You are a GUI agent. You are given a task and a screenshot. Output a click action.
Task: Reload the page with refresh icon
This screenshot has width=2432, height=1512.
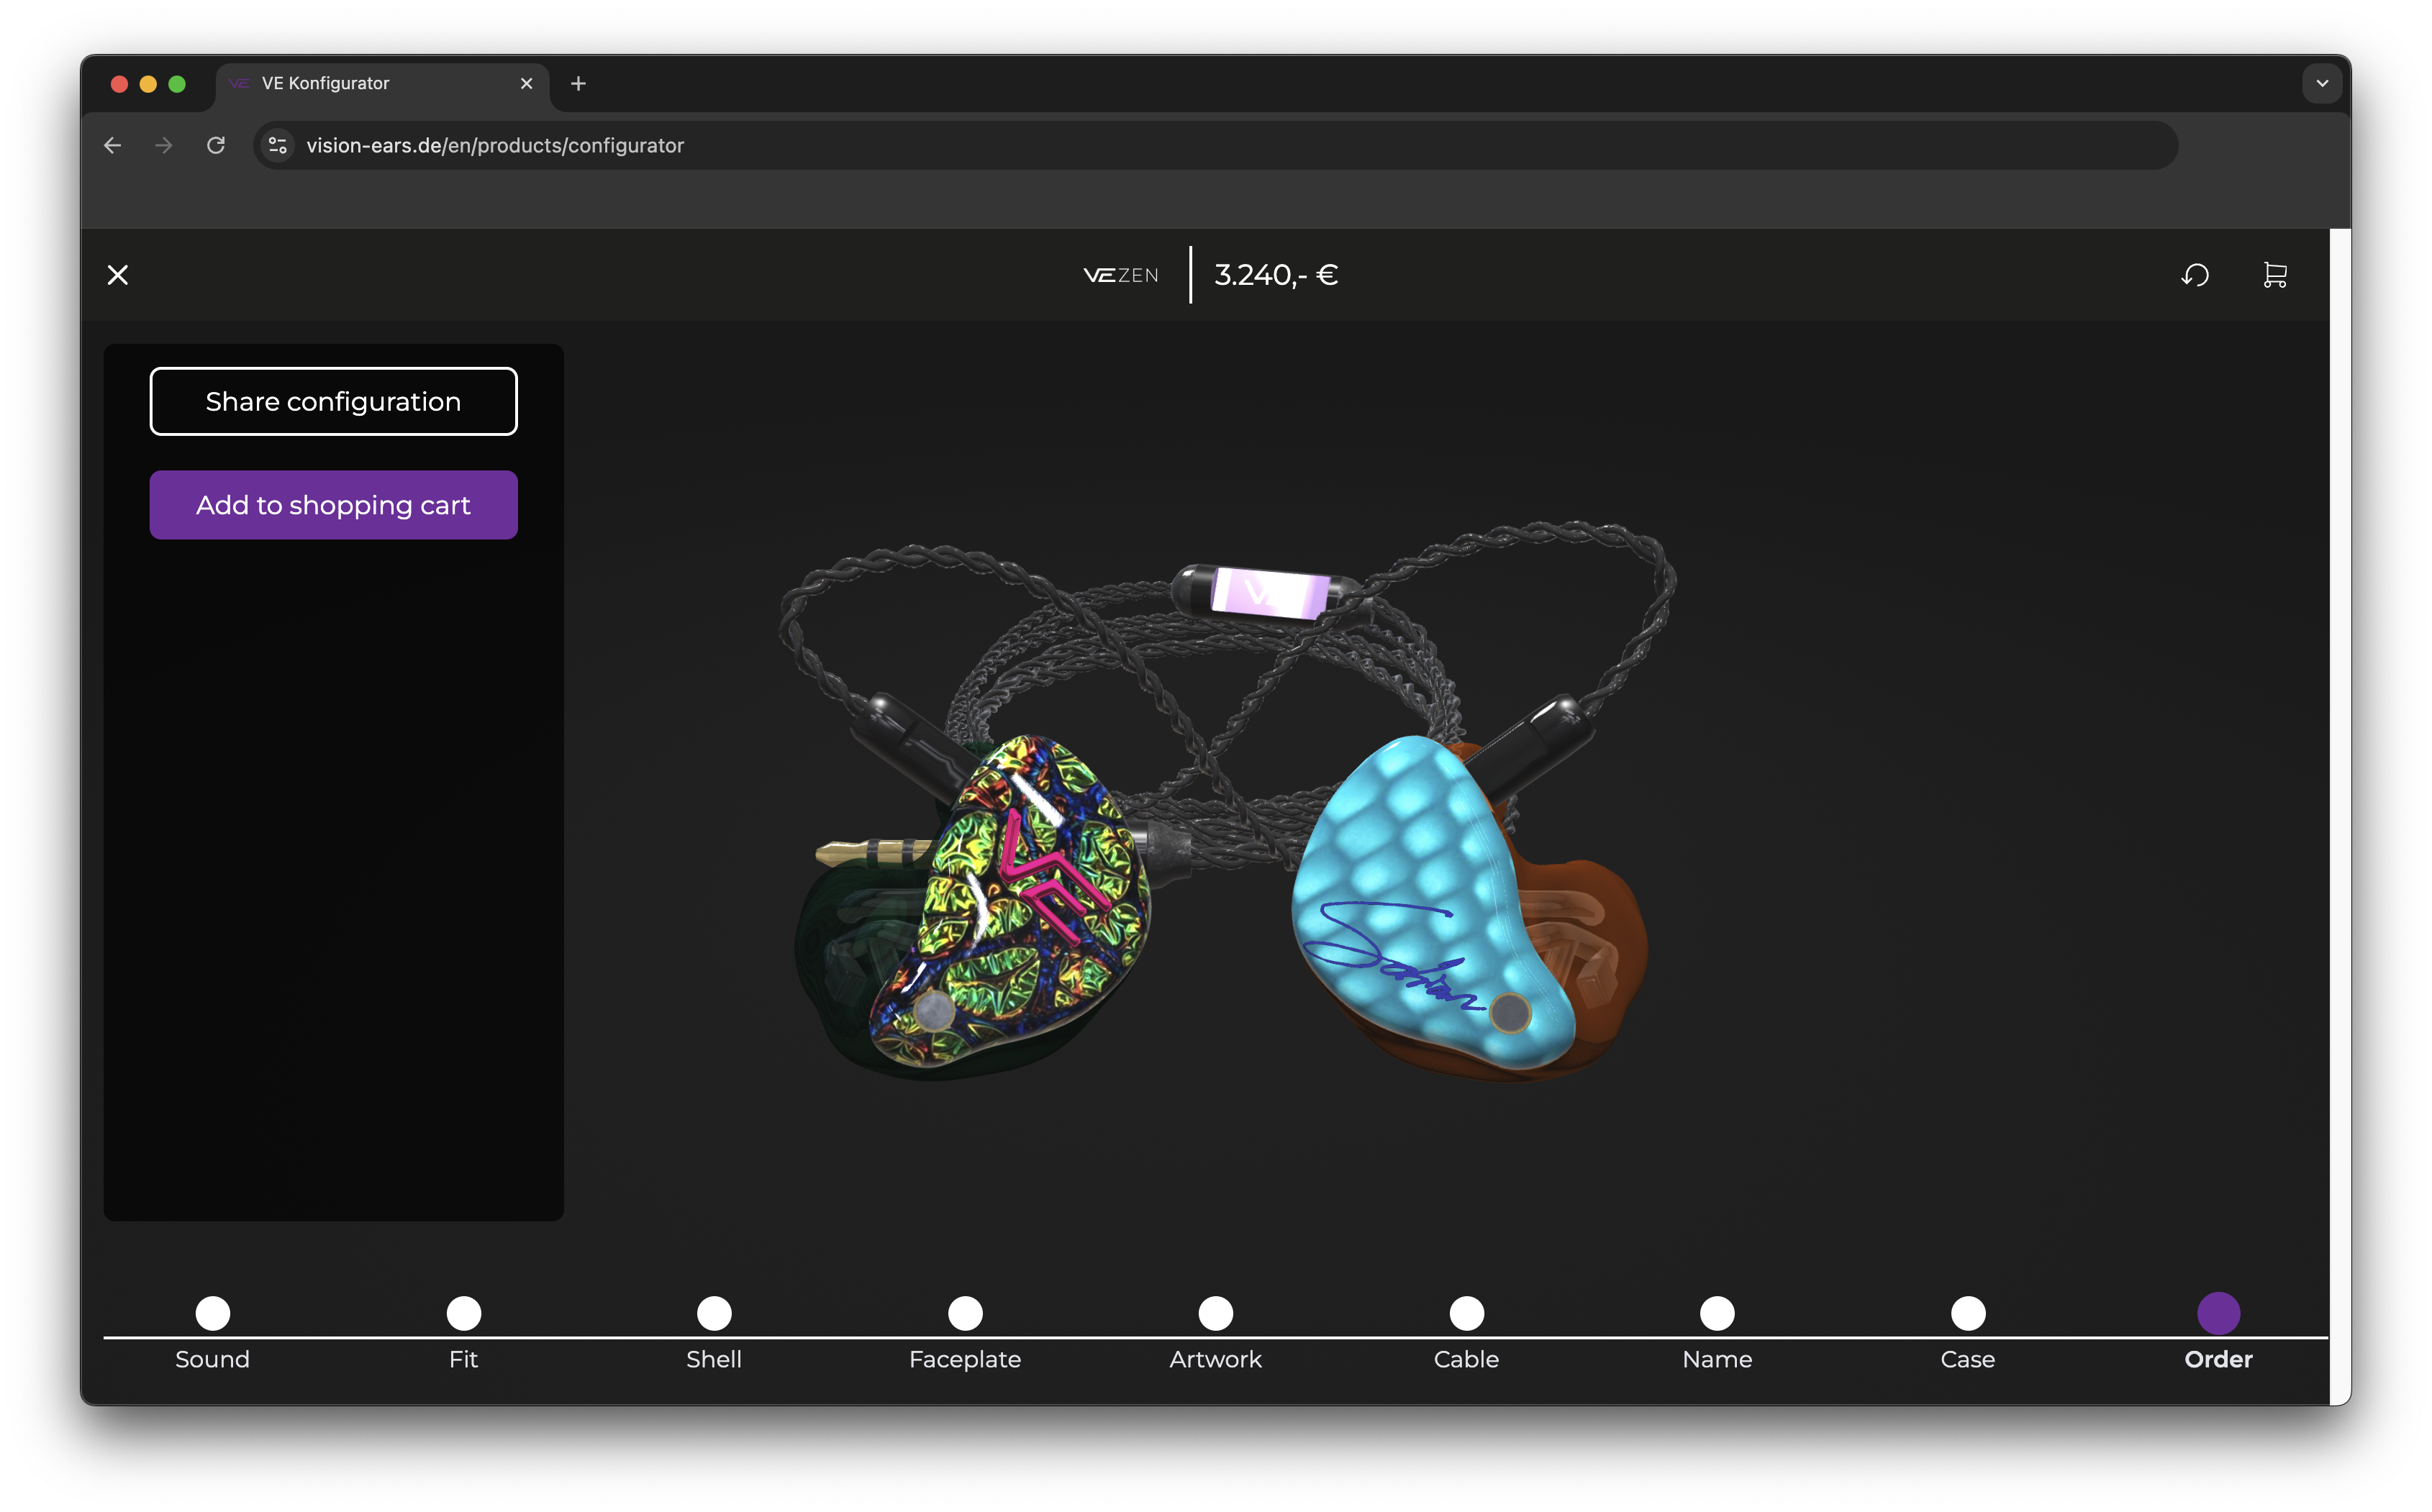pyautogui.click(x=216, y=145)
